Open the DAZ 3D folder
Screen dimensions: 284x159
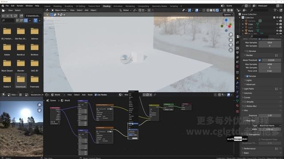(x=35, y=64)
